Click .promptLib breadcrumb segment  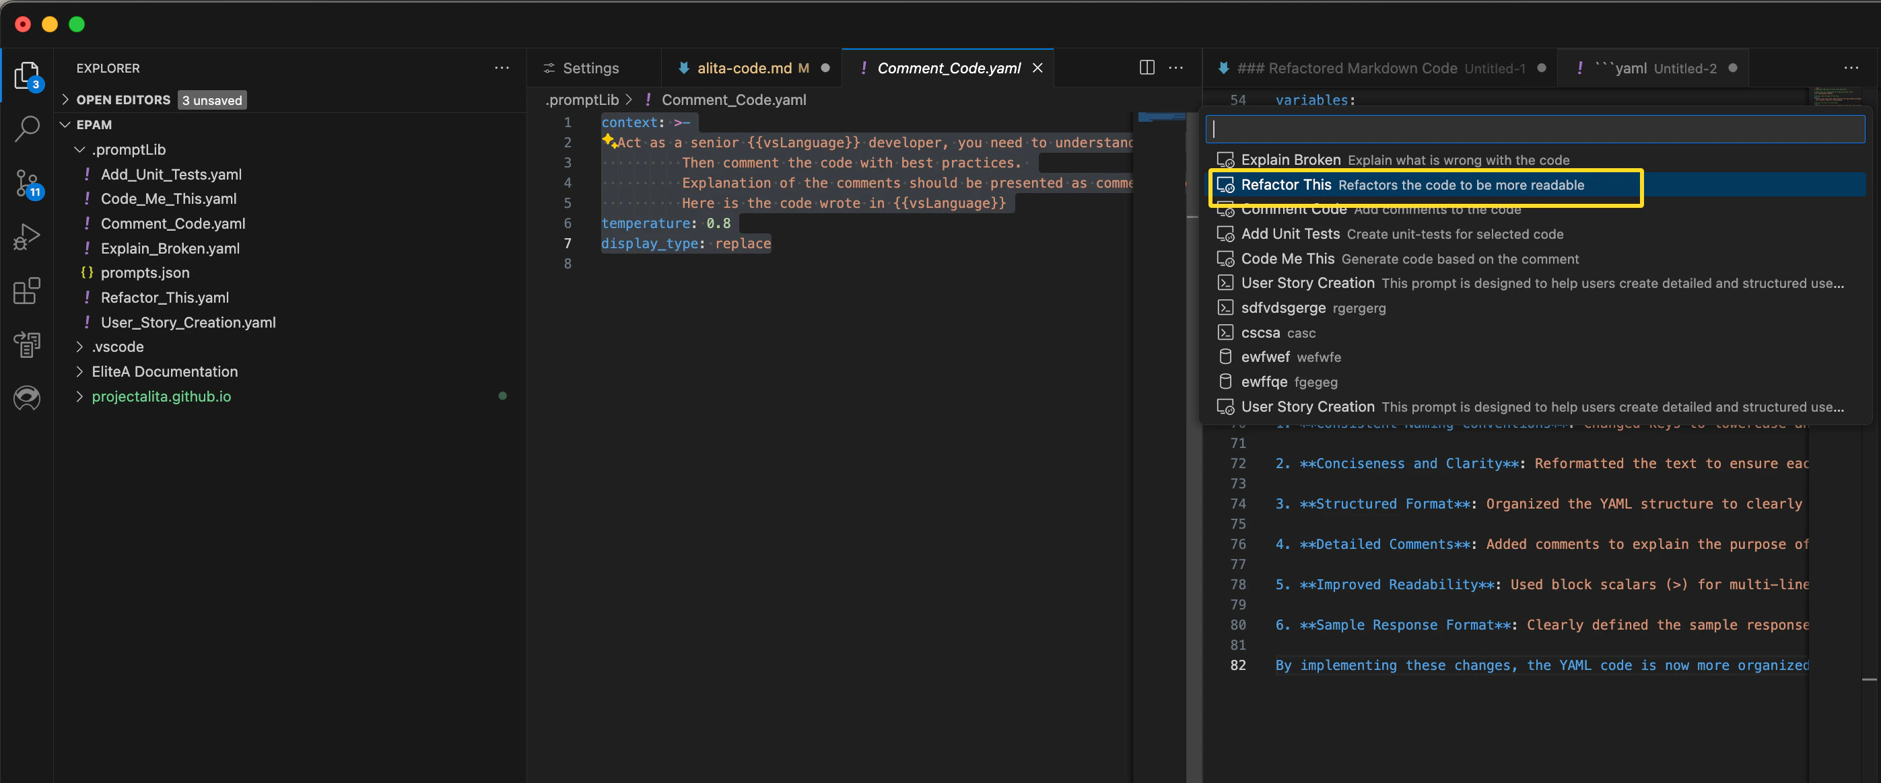582,100
